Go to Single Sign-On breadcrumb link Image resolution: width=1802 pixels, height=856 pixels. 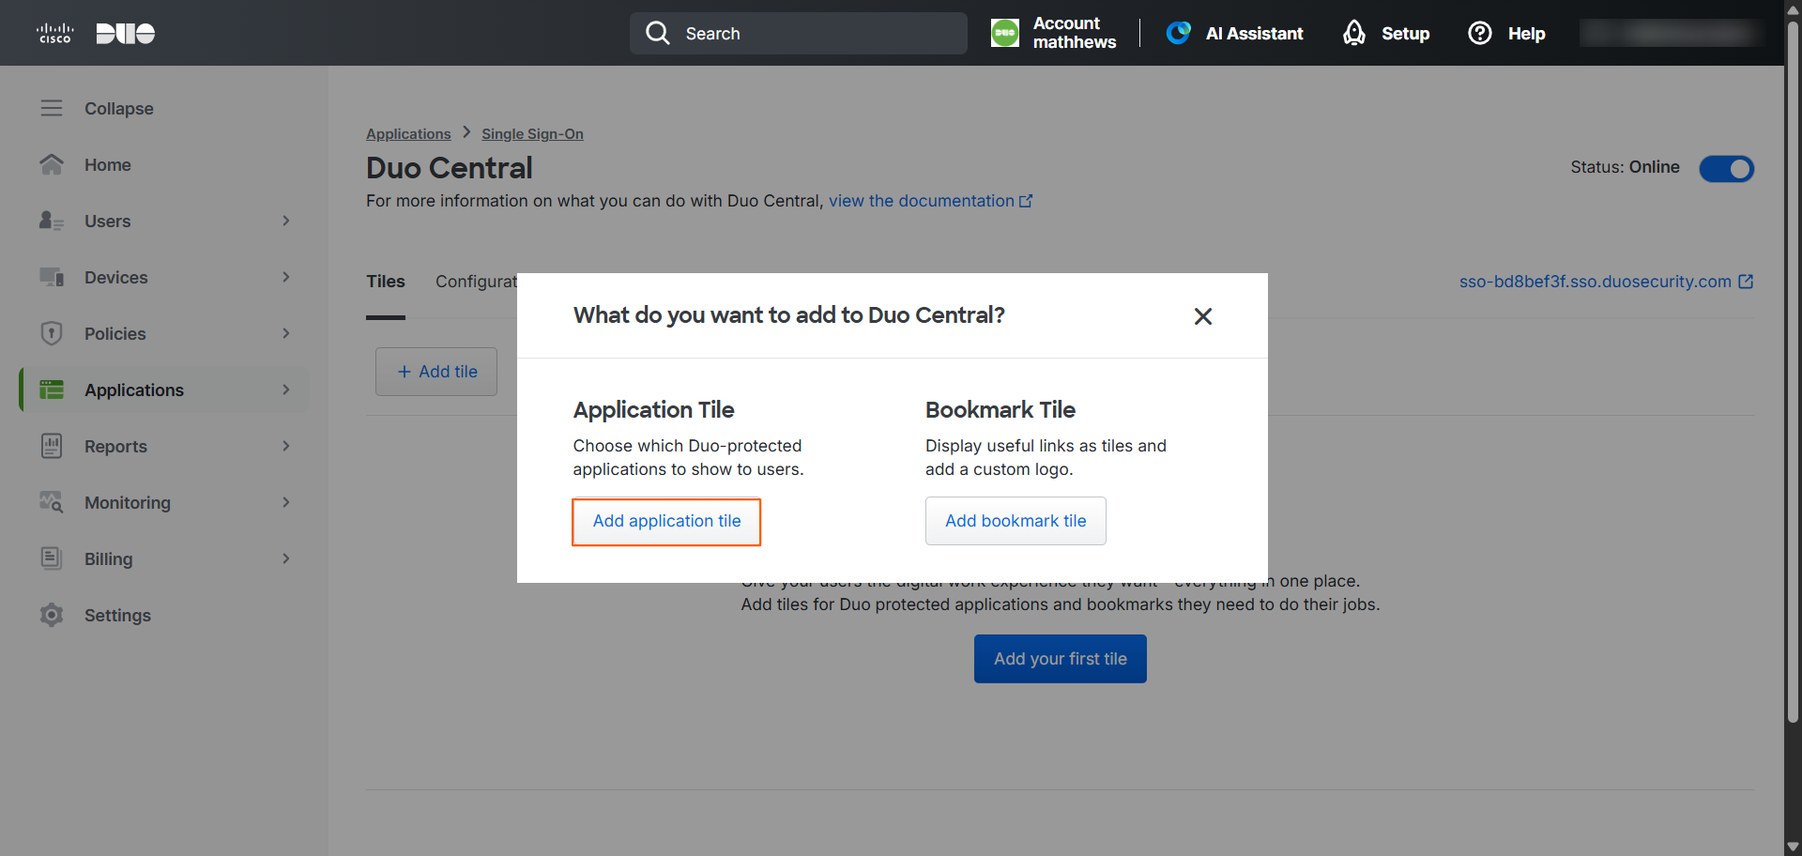[x=532, y=134]
